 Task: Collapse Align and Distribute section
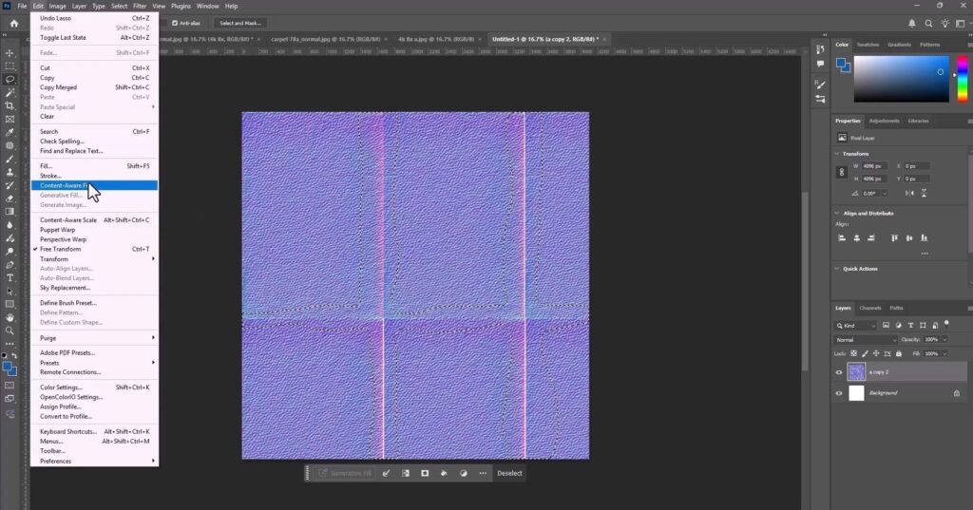pyautogui.click(x=837, y=213)
